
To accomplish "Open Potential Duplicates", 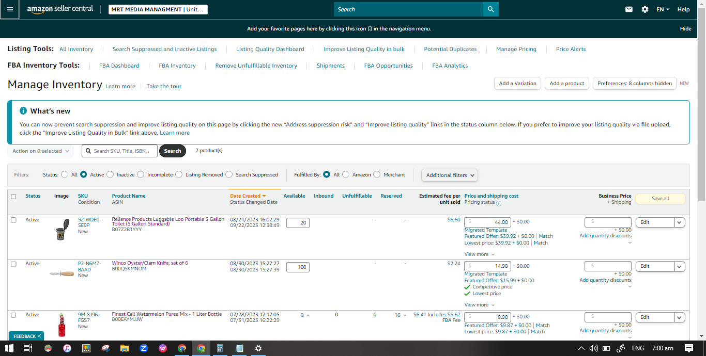I will click(450, 49).
